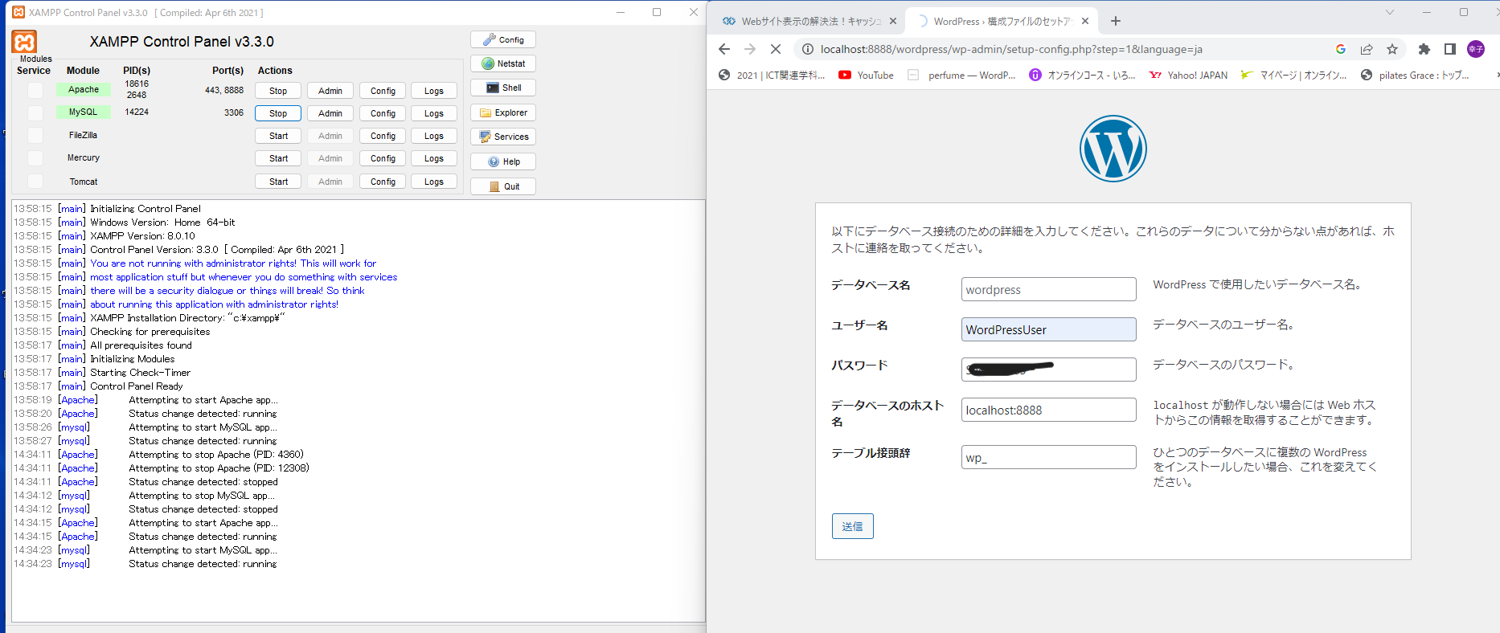Toggle Mercury service checkbox

35,158
